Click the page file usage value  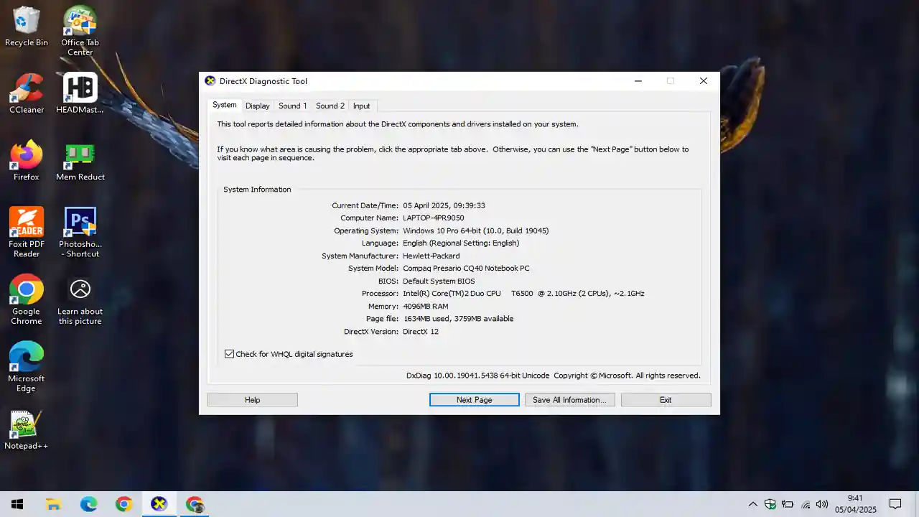(458, 319)
